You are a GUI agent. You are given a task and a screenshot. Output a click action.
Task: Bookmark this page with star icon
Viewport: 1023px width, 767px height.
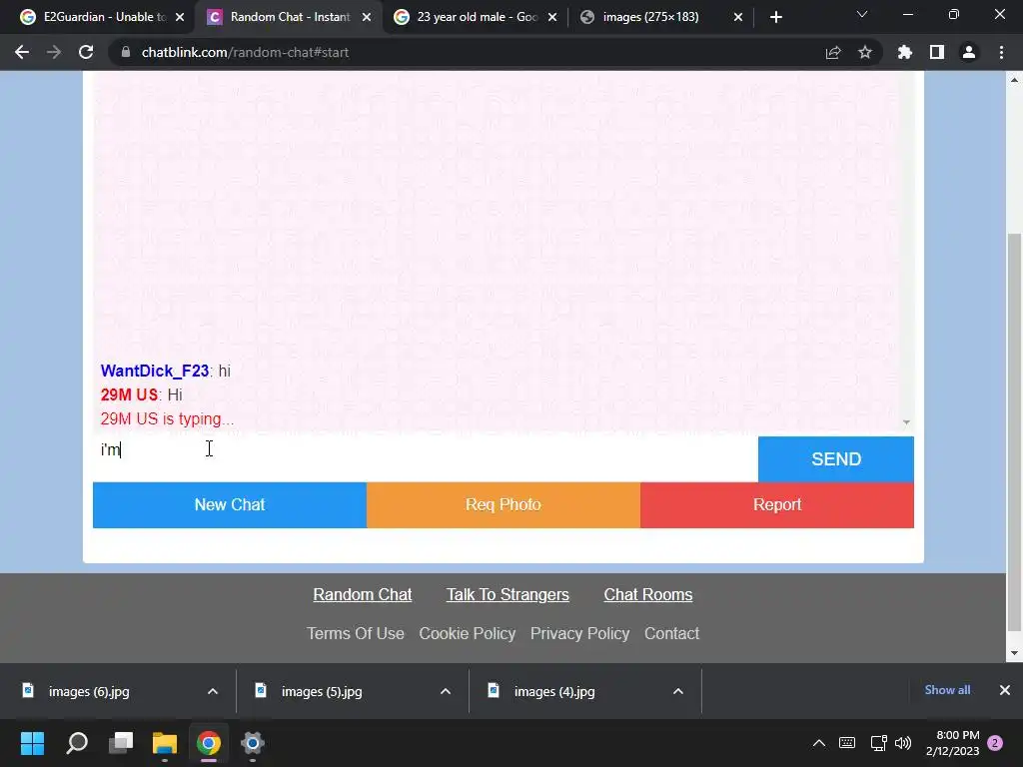coord(865,52)
